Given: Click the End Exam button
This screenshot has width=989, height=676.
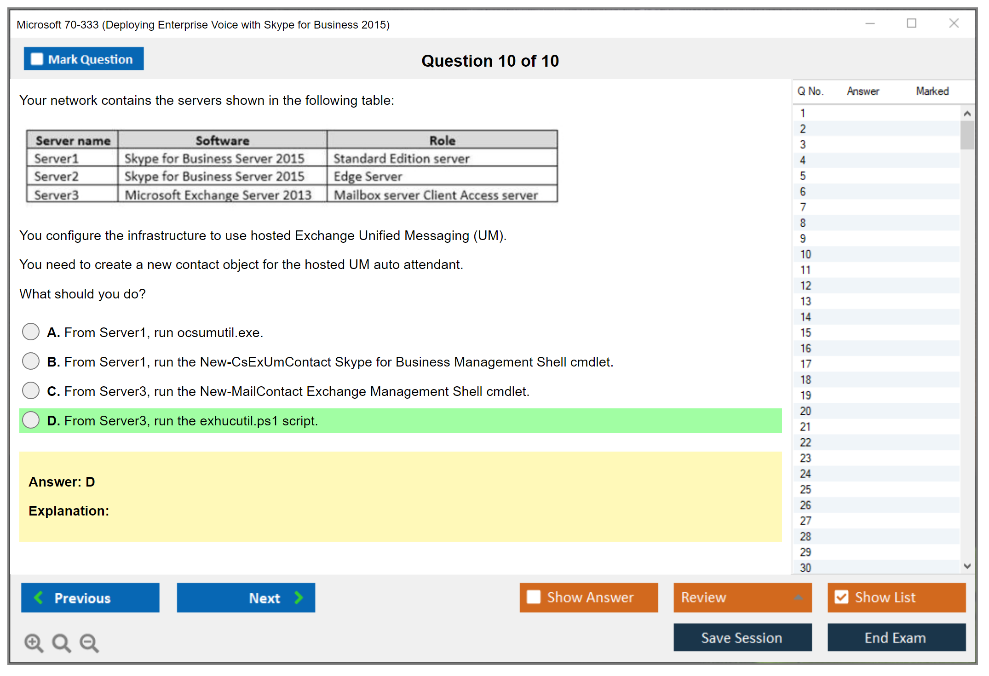Looking at the screenshot, I should [896, 637].
